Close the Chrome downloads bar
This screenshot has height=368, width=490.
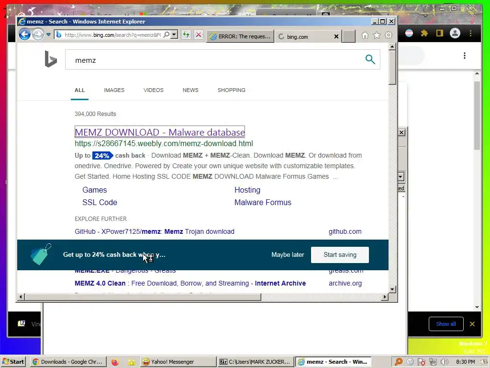472,324
